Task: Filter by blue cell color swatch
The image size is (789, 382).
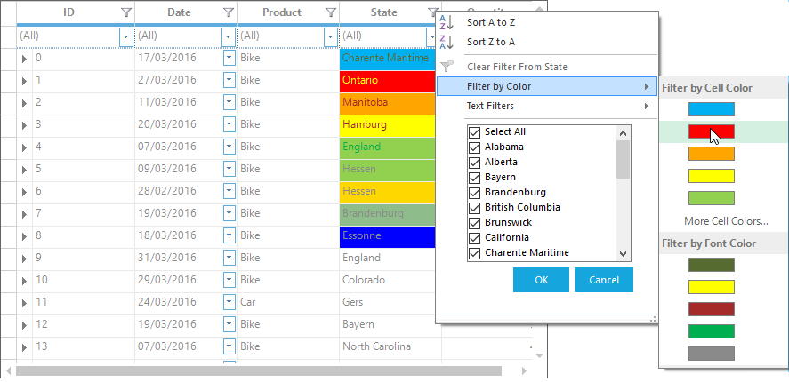Action: coord(712,109)
